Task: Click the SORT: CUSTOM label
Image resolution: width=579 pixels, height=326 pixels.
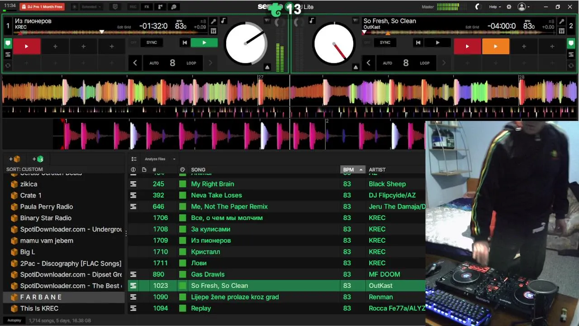Action: pyautogui.click(x=24, y=169)
